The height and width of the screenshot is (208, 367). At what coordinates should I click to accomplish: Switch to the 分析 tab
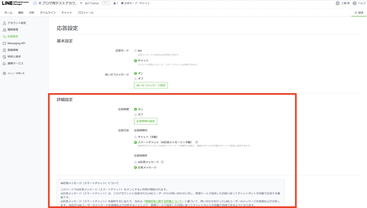pyautogui.click(x=32, y=13)
